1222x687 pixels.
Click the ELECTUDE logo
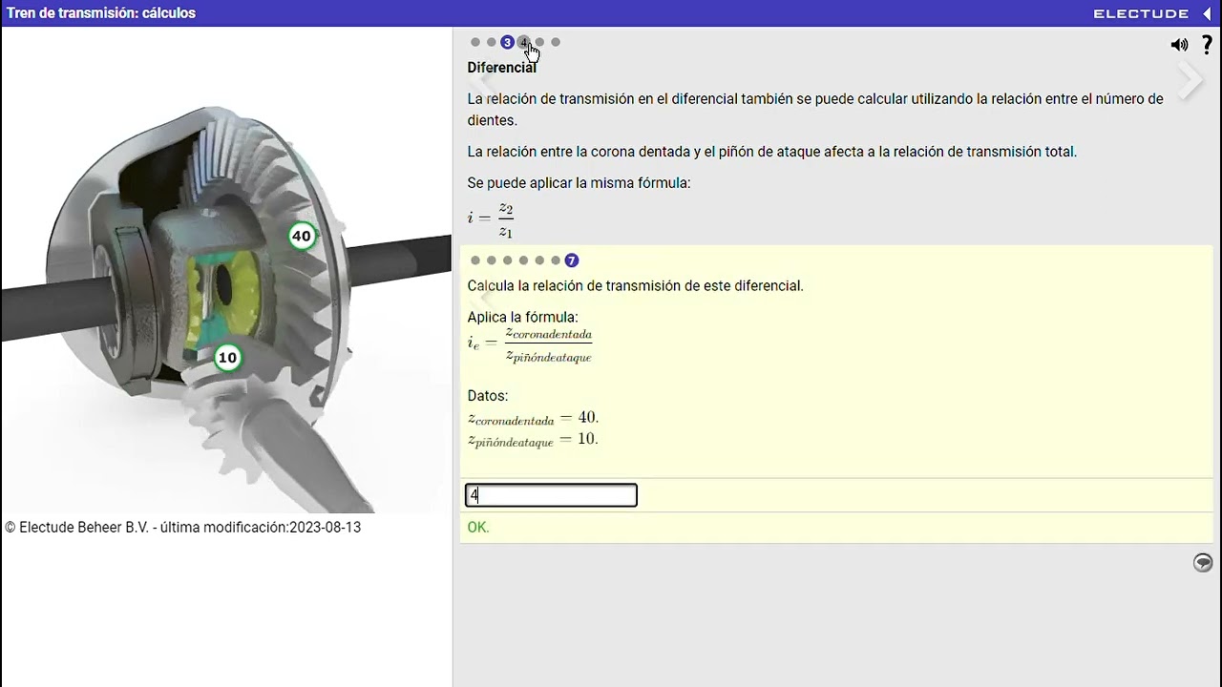point(1141,13)
